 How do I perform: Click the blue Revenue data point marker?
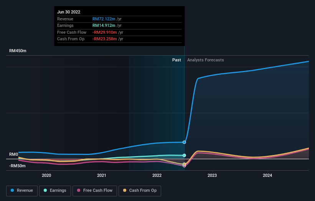click(x=184, y=142)
